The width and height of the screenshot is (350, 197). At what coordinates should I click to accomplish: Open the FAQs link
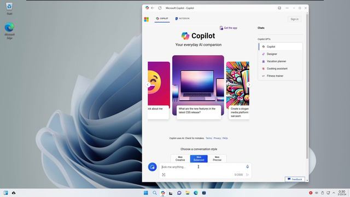point(225,138)
